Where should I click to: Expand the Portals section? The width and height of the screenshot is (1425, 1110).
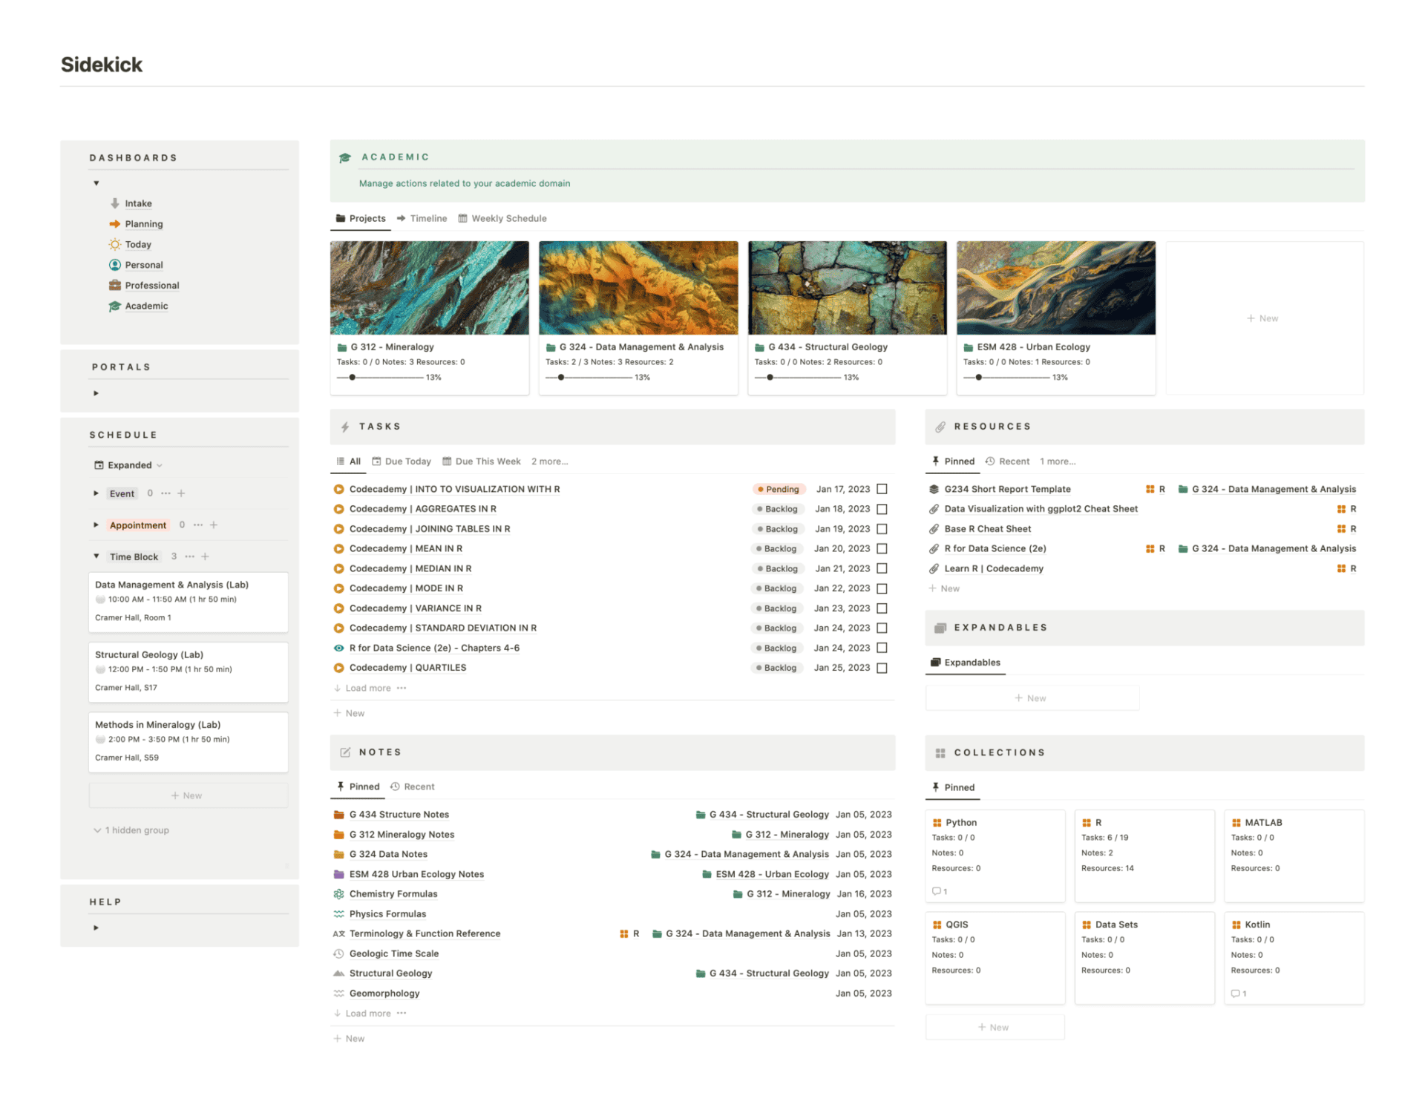click(96, 393)
